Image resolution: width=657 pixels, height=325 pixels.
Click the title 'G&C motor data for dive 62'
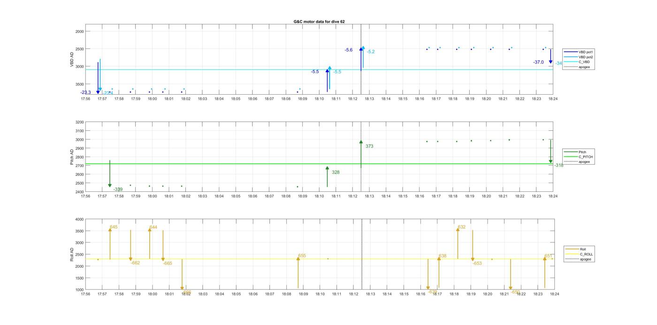(x=319, y=22)
